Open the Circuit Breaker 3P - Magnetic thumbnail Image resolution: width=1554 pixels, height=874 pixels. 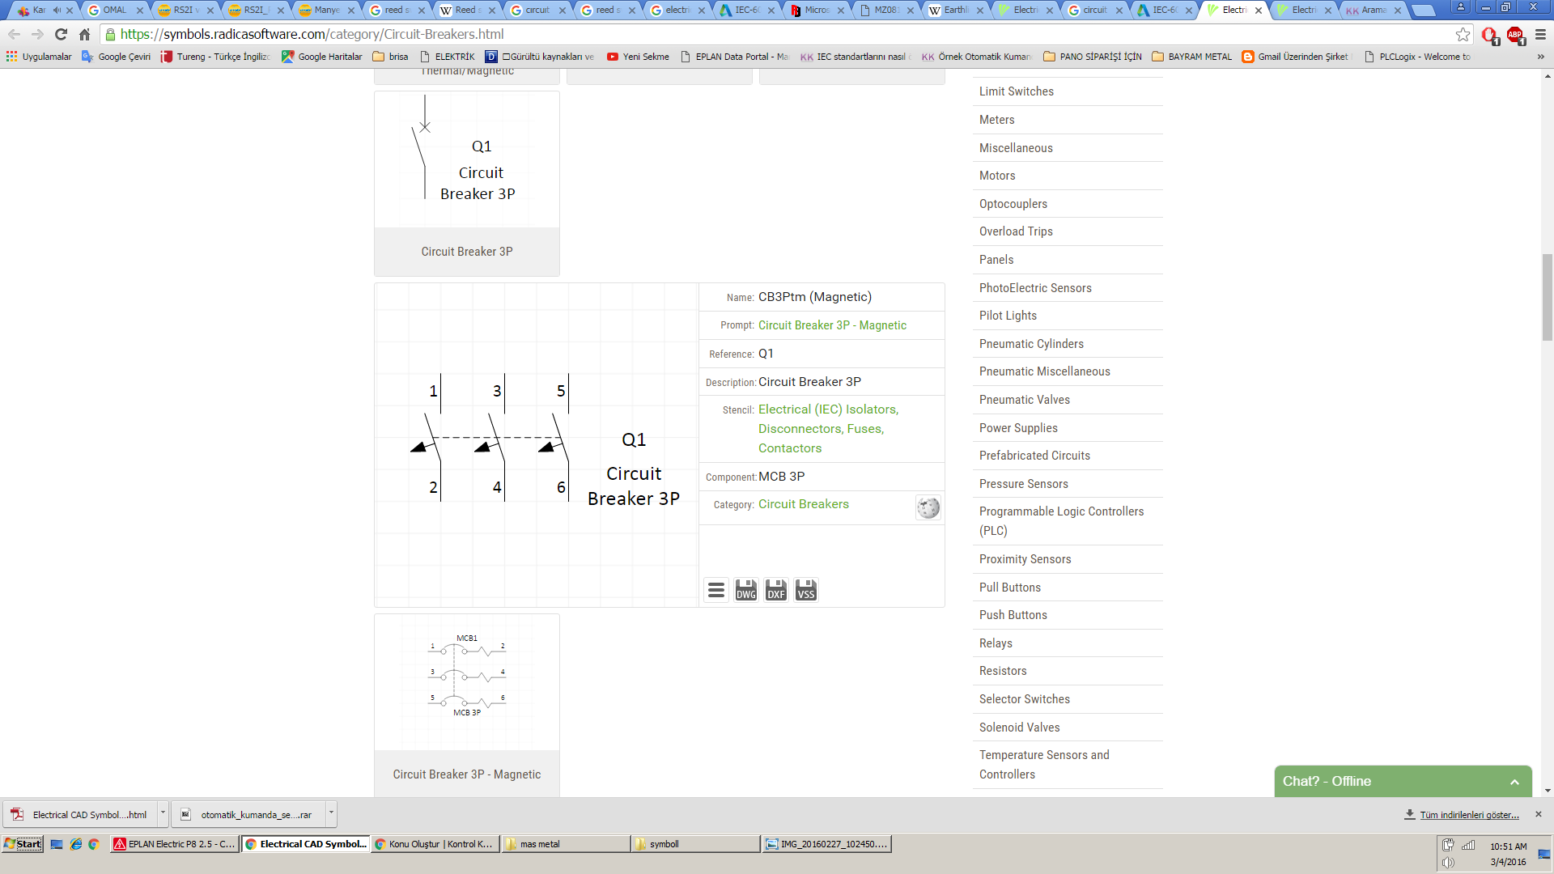pyautogui.click(x=467, y=705)
